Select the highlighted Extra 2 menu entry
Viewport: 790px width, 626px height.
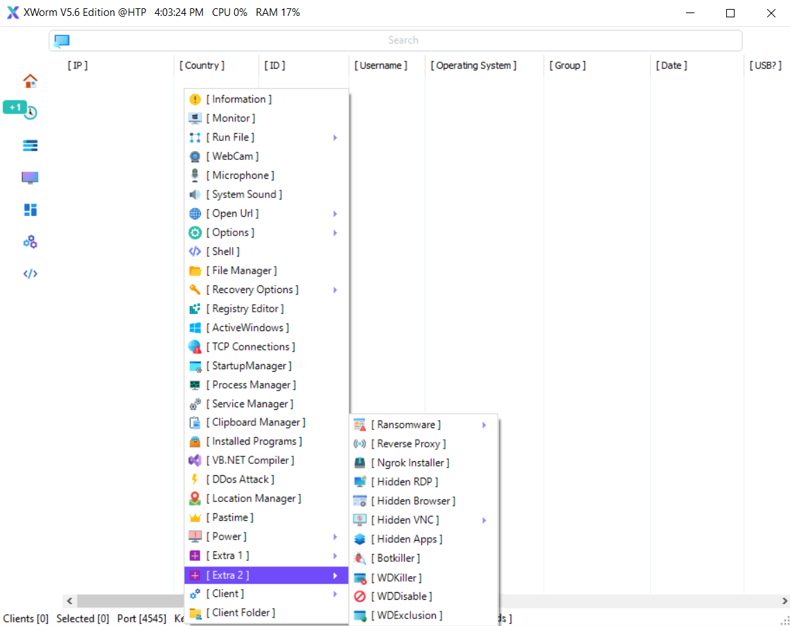tap(267, 575)
